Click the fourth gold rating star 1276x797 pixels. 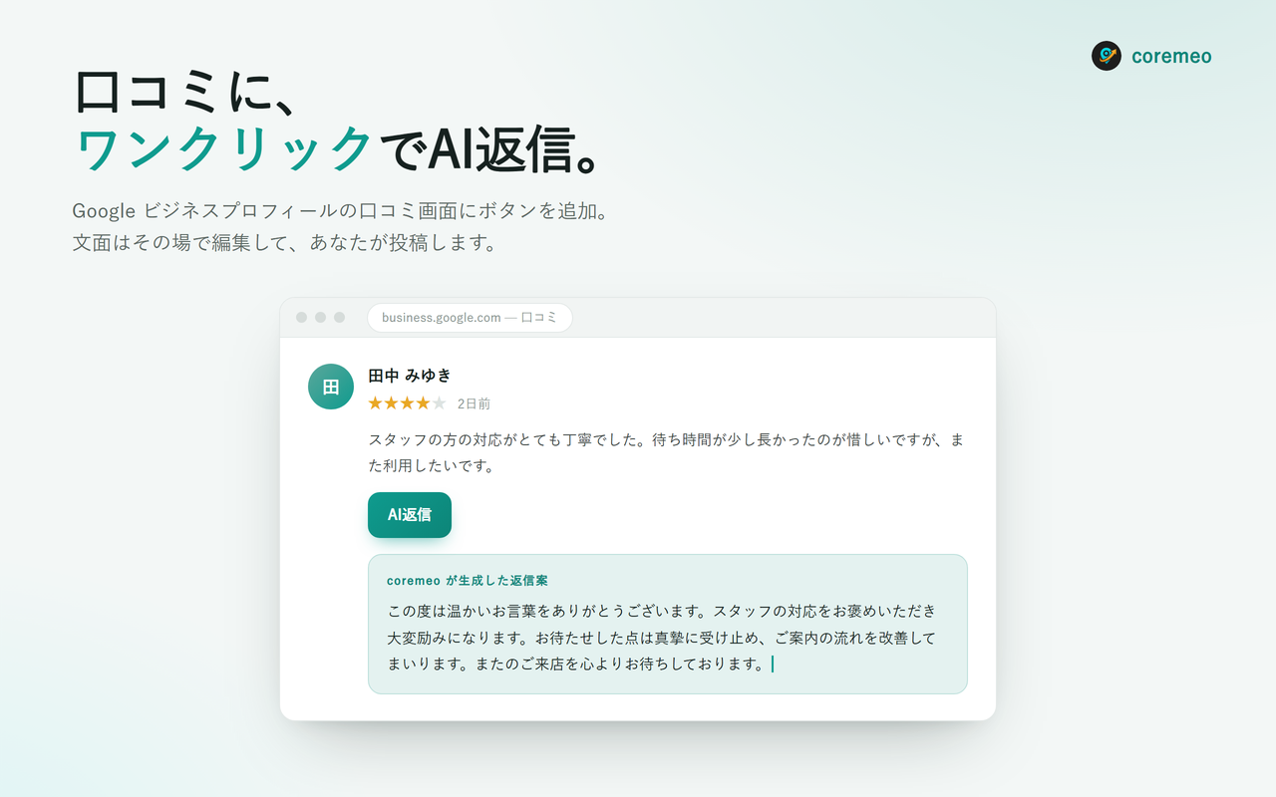coord(424,403)
